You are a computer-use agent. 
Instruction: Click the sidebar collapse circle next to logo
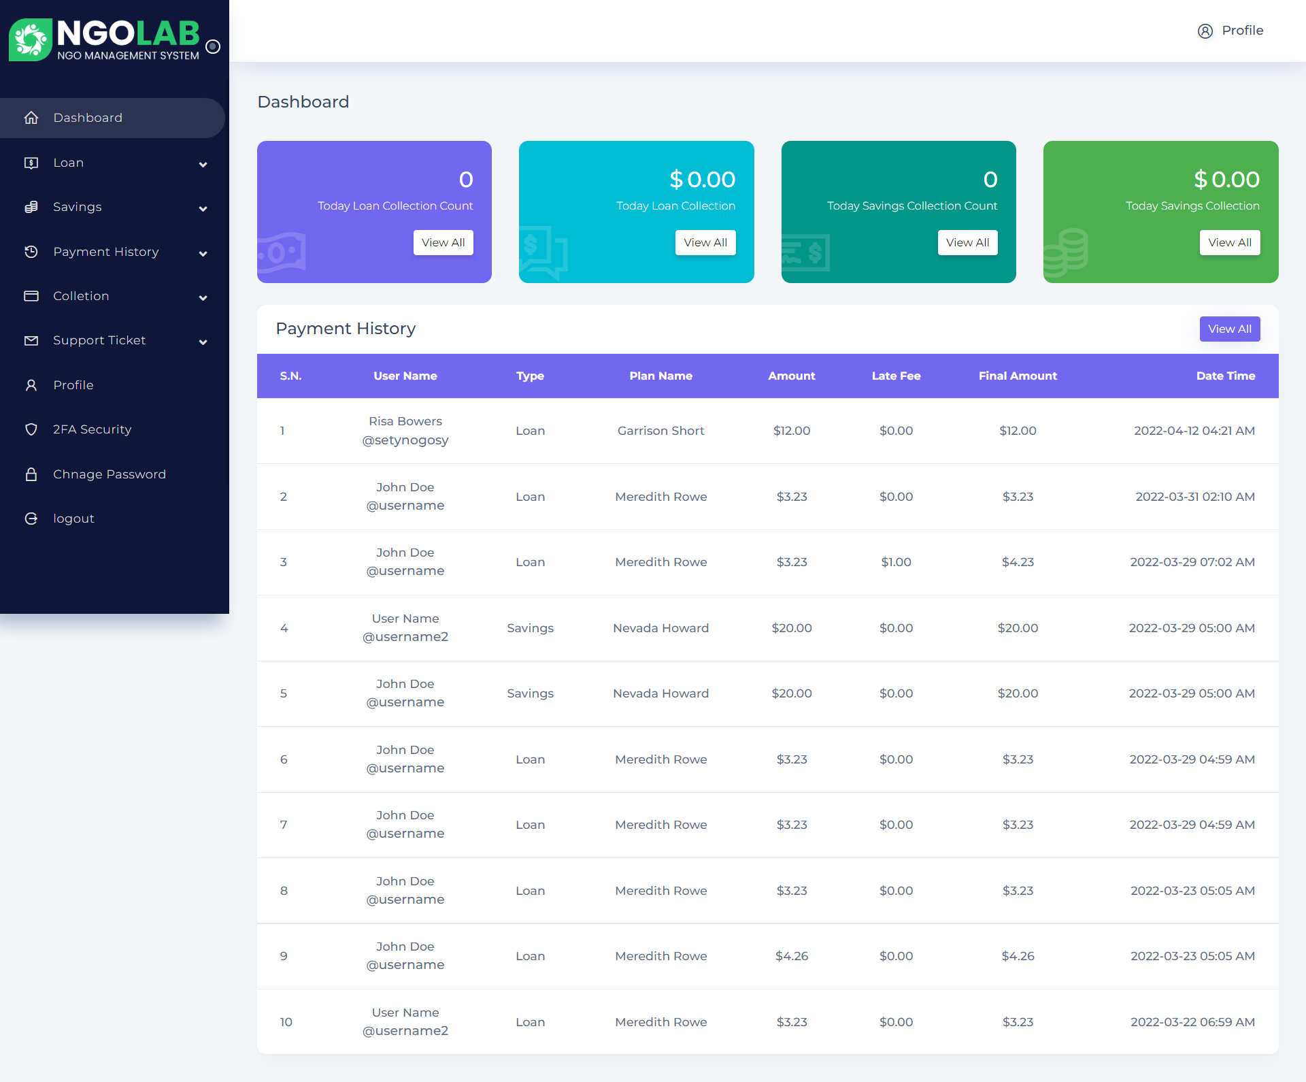pos(213,47)
